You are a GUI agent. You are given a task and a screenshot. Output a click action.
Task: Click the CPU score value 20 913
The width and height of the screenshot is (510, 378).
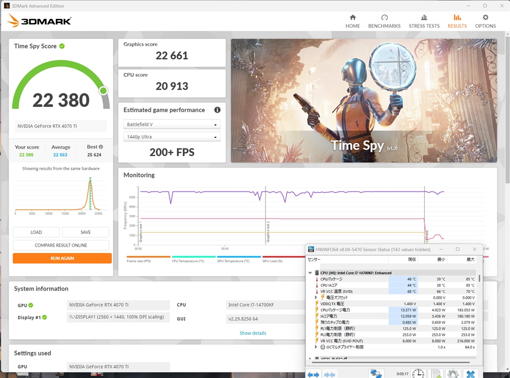[x=172, y=86]
